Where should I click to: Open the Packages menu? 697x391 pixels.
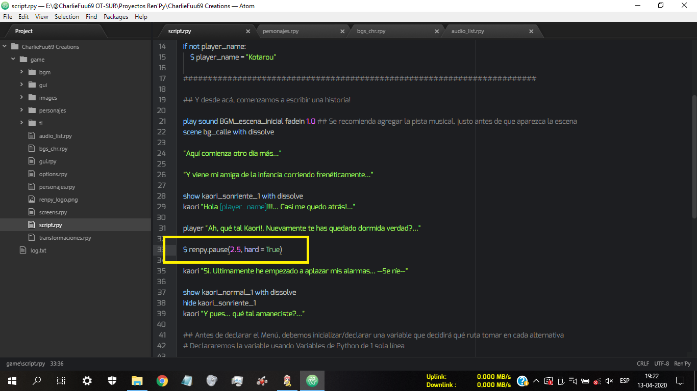pyautogui.click(x=116, y=17)
